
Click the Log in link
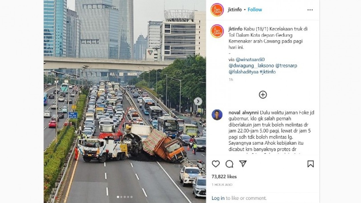click(x=218, y=198)
